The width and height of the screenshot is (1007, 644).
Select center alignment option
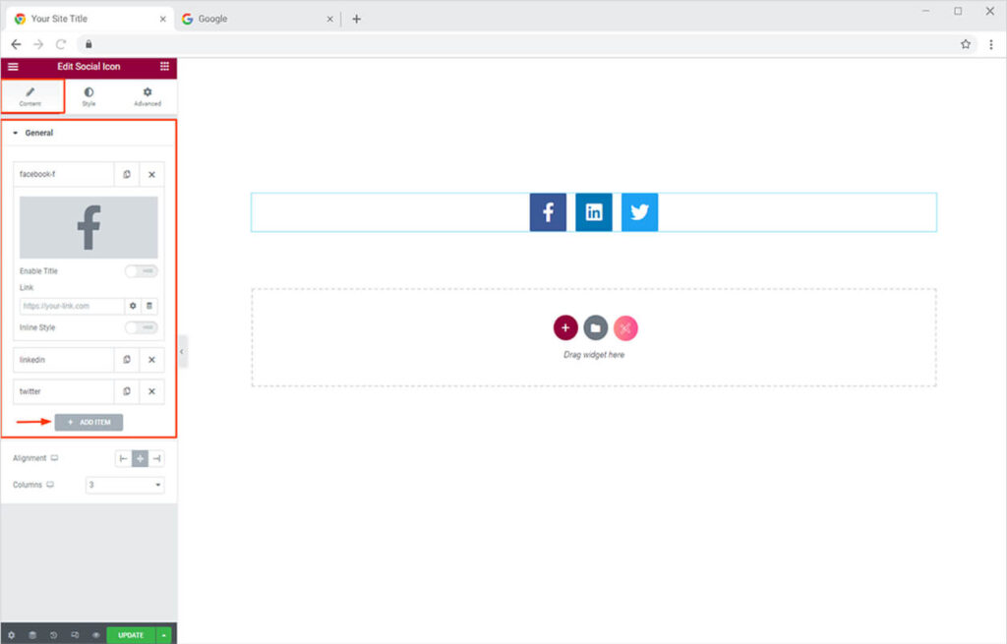pyautogui.click(x=140, y=459)
